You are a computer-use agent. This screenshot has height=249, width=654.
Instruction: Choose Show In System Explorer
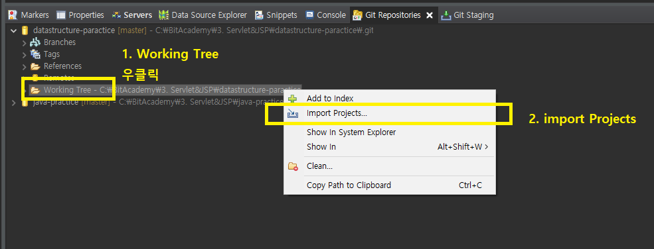coord(390,132)
